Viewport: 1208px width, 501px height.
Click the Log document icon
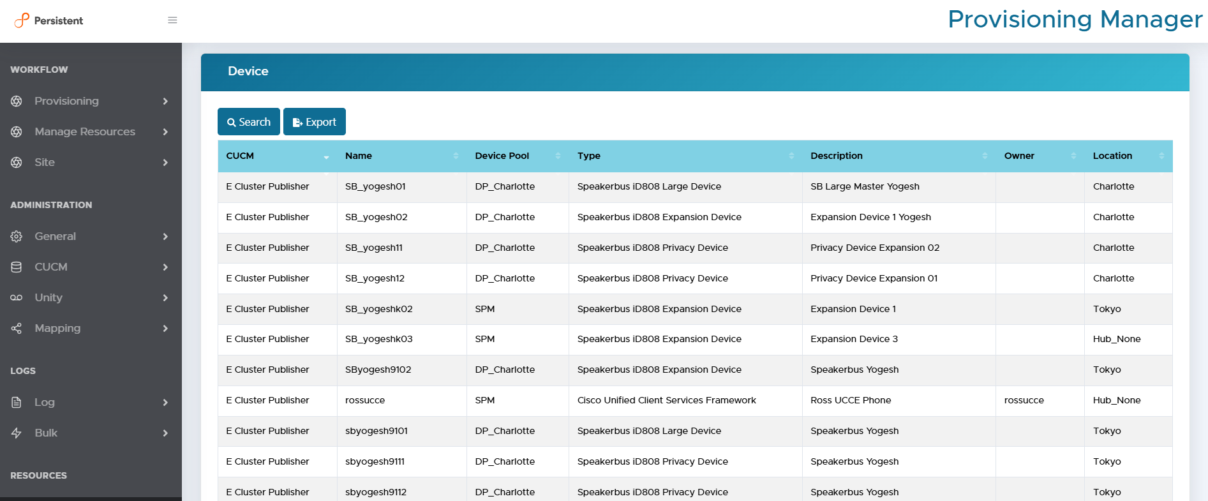click(x=17, y=402)
